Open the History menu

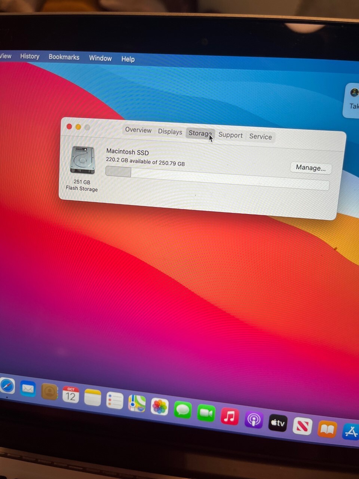coord(30,56)
